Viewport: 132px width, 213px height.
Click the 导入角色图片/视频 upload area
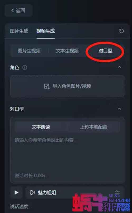(67, 86)
